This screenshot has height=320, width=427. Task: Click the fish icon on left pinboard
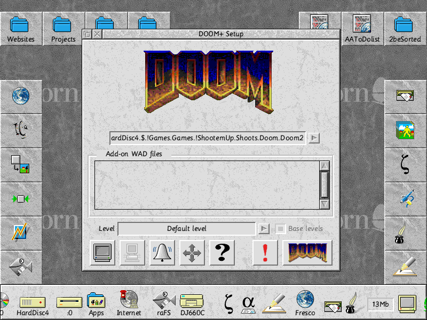(x=21, y=267)
